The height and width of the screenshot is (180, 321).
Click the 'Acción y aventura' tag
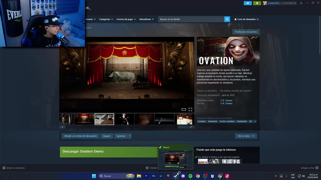pos(227,121)
